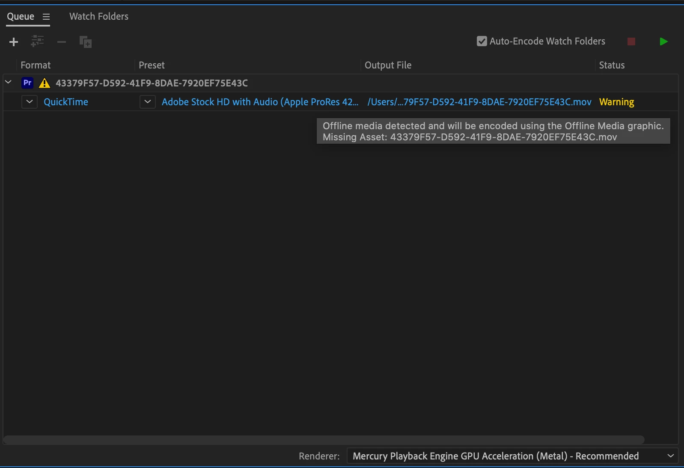Open Add Output settings sliders icon
This screenshot has width=684, height=468.
38,41
